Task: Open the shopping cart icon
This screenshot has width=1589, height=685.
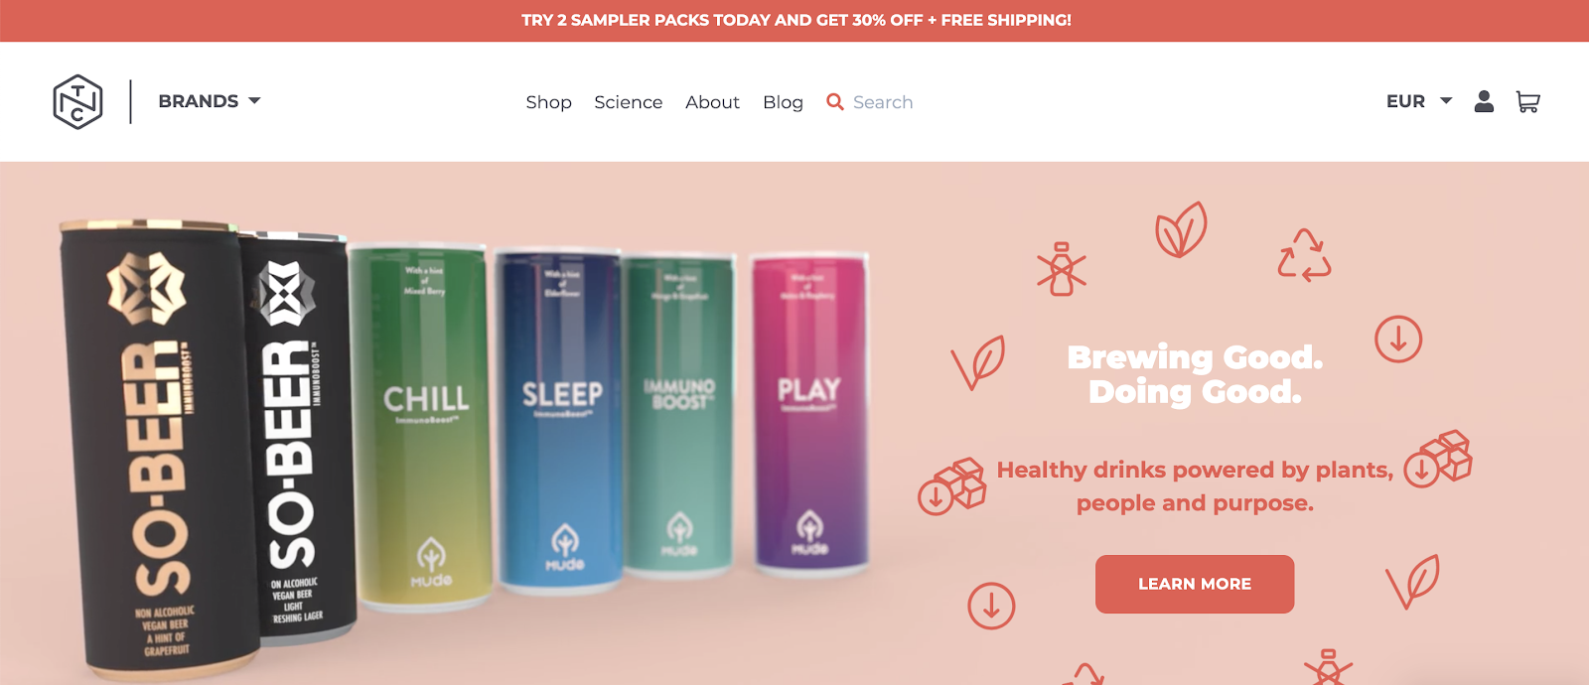Action: tap(1527, 101)
